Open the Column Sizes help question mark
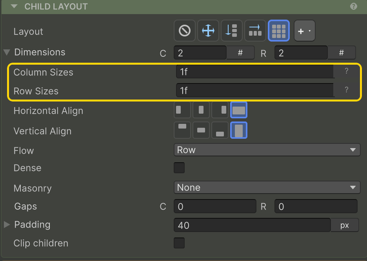Viewport: 367px width, 261px height. pyautogui.click(x=346, y=71)
